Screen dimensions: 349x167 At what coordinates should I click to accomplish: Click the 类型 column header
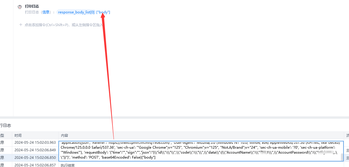[x=2, y=136]
